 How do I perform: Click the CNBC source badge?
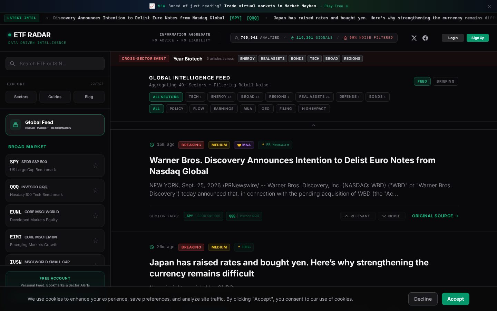pyautogui.click(x=244, y=247)
